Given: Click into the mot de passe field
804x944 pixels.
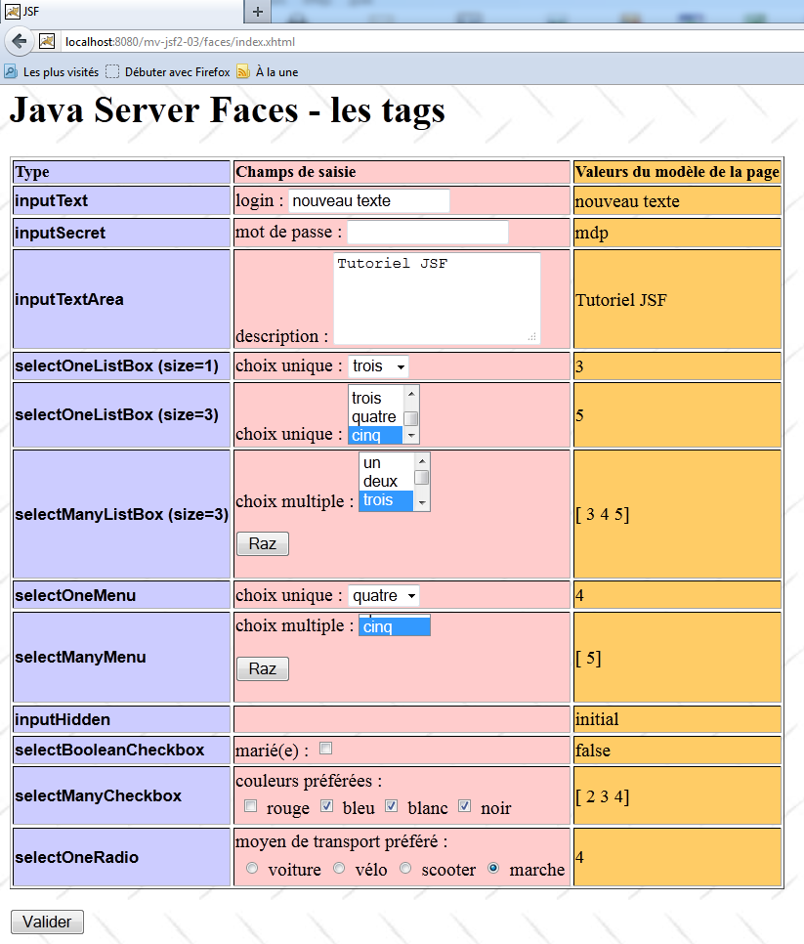Looking at the screenshot, I should [x=428, y=233].
